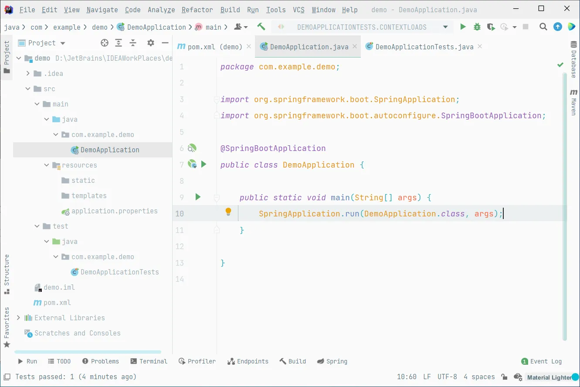Collapse the demo project root node

(x=18, y=58)
